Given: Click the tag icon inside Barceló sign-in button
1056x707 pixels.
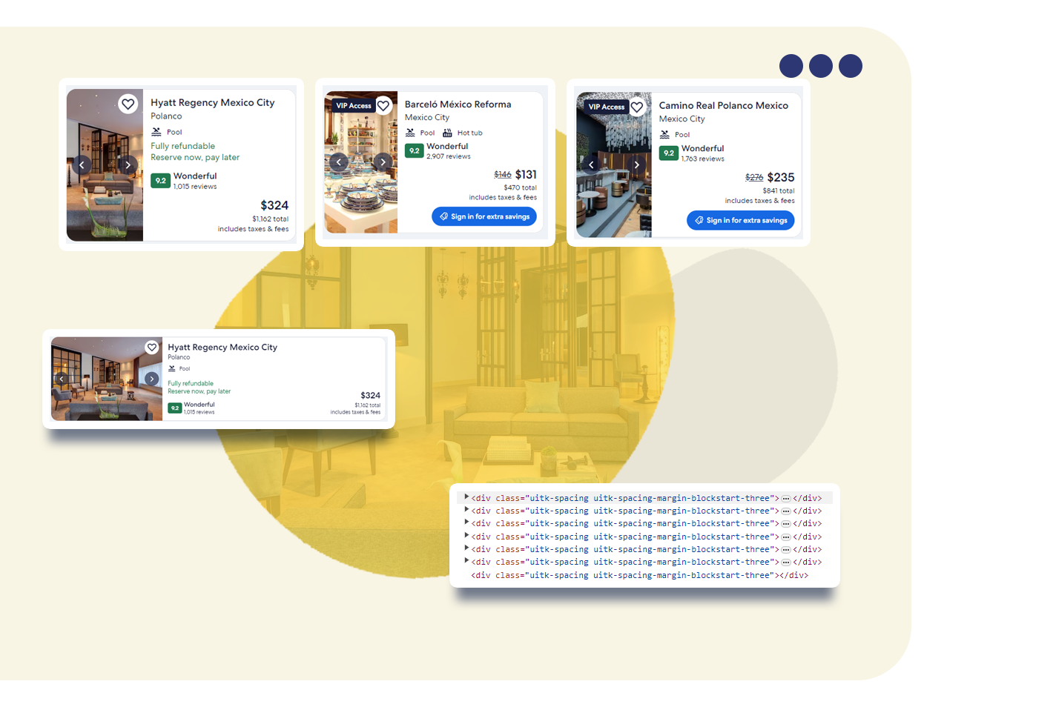Looking at the screenshot, I should 443,216.
